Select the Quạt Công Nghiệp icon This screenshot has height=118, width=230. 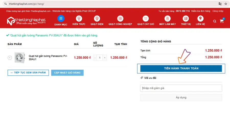click(120, 19)
